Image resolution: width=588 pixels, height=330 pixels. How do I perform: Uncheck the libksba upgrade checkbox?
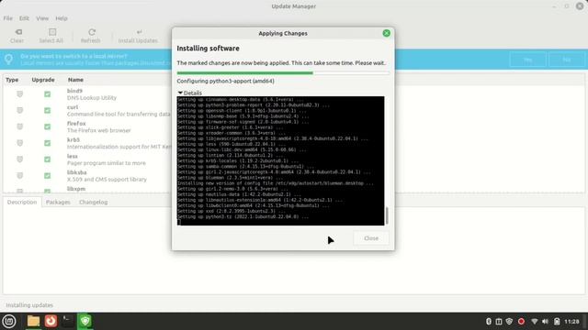[x=47, y=175]
